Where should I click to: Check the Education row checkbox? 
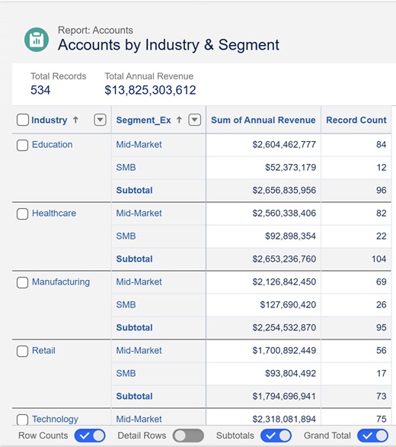pos(22,145)
